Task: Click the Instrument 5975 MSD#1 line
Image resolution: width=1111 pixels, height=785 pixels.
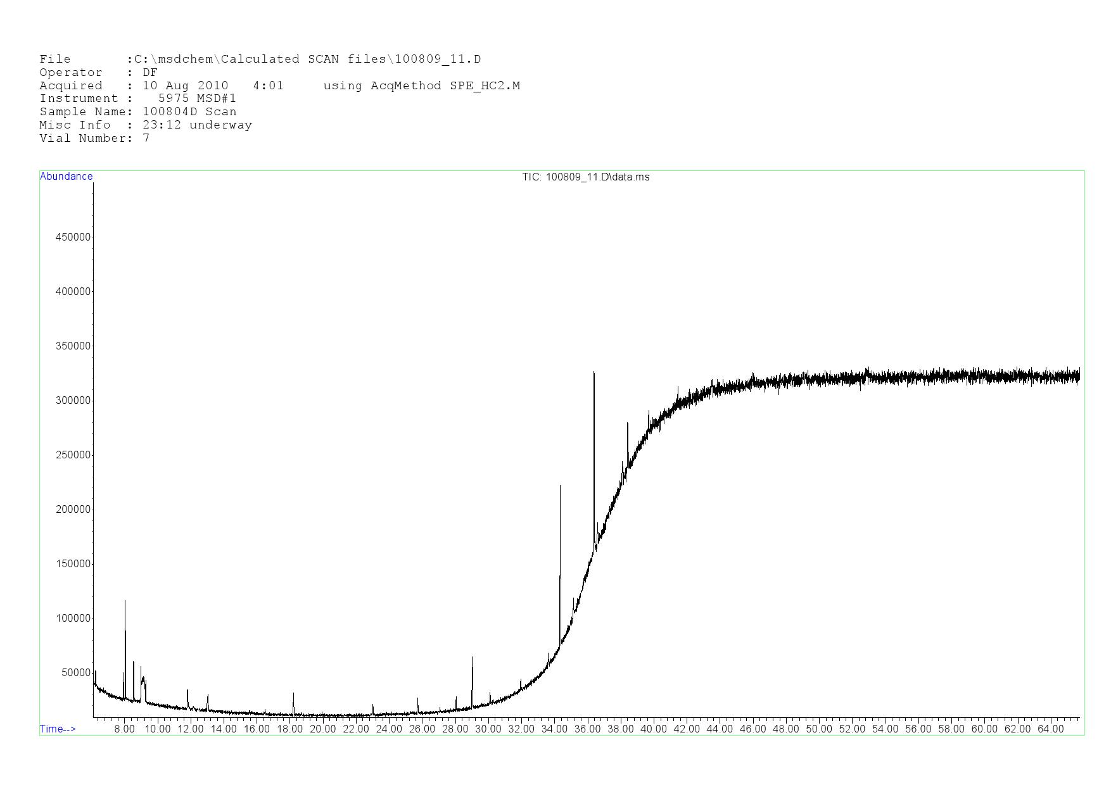Action: pyautogui.click(x=138, y=99)
